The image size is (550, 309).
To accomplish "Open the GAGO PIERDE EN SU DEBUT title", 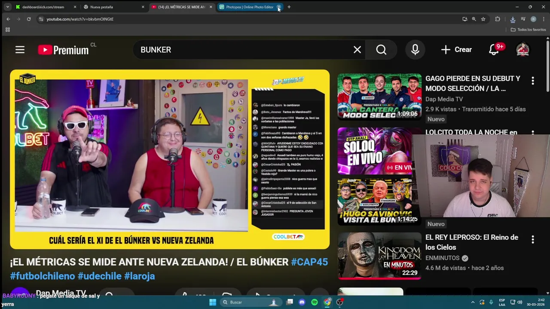I will [x=473, y=83].
